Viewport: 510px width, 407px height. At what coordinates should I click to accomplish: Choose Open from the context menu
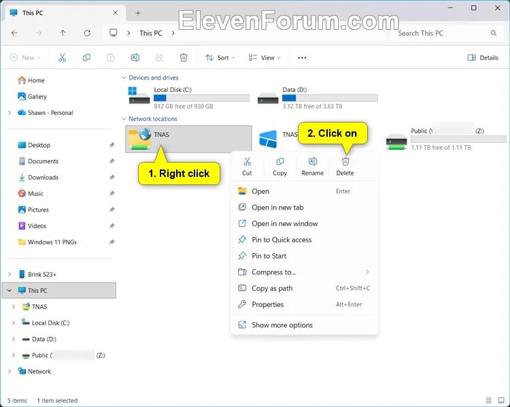click(x=305, y=191)
